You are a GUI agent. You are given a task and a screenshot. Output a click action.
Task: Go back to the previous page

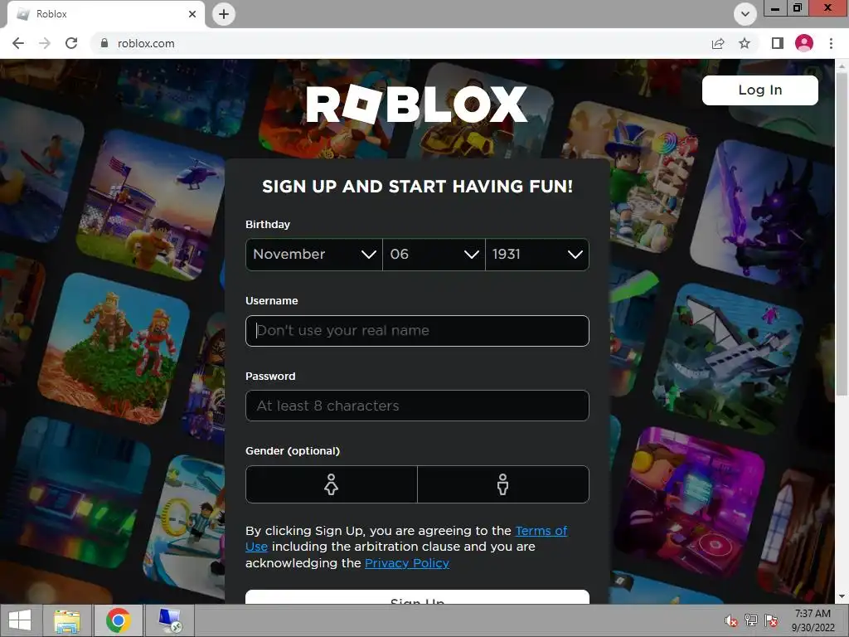[18, 43]
